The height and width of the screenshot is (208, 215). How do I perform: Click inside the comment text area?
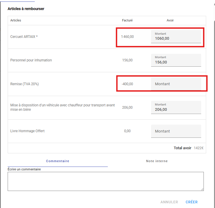pos(105,181)
